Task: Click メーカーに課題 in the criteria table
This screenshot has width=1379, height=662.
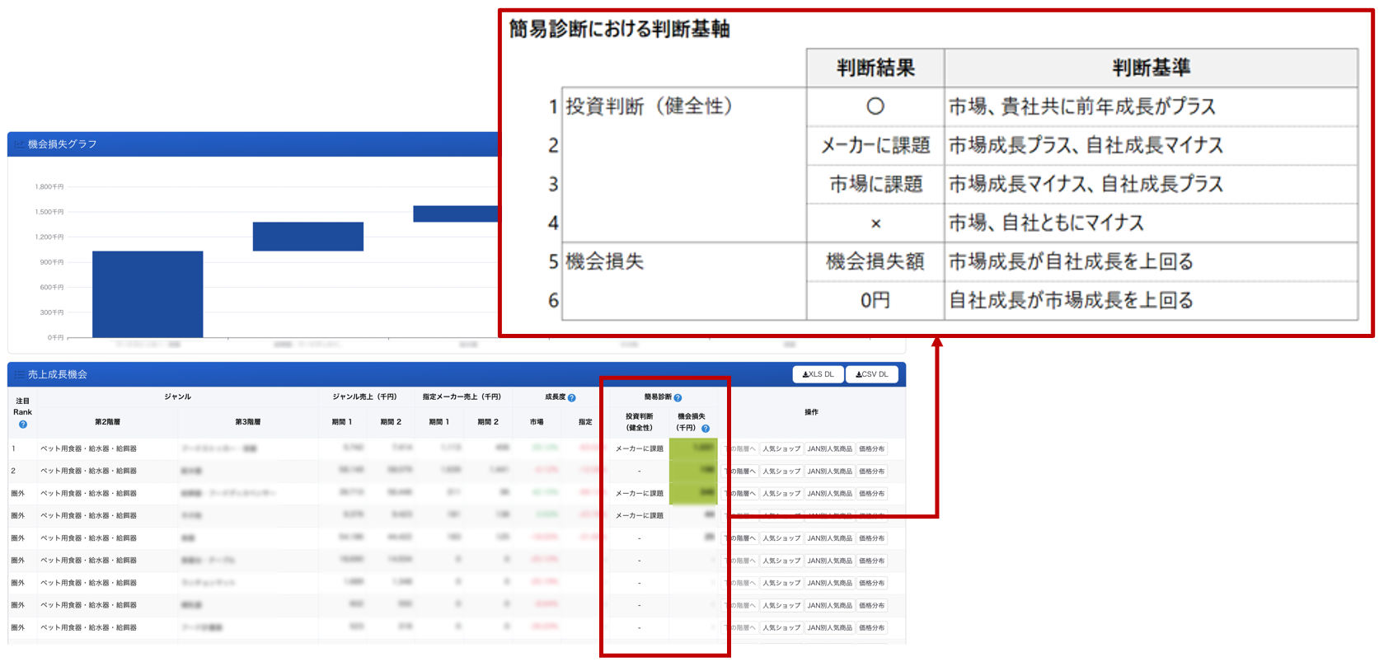Action: pos(875,145)
